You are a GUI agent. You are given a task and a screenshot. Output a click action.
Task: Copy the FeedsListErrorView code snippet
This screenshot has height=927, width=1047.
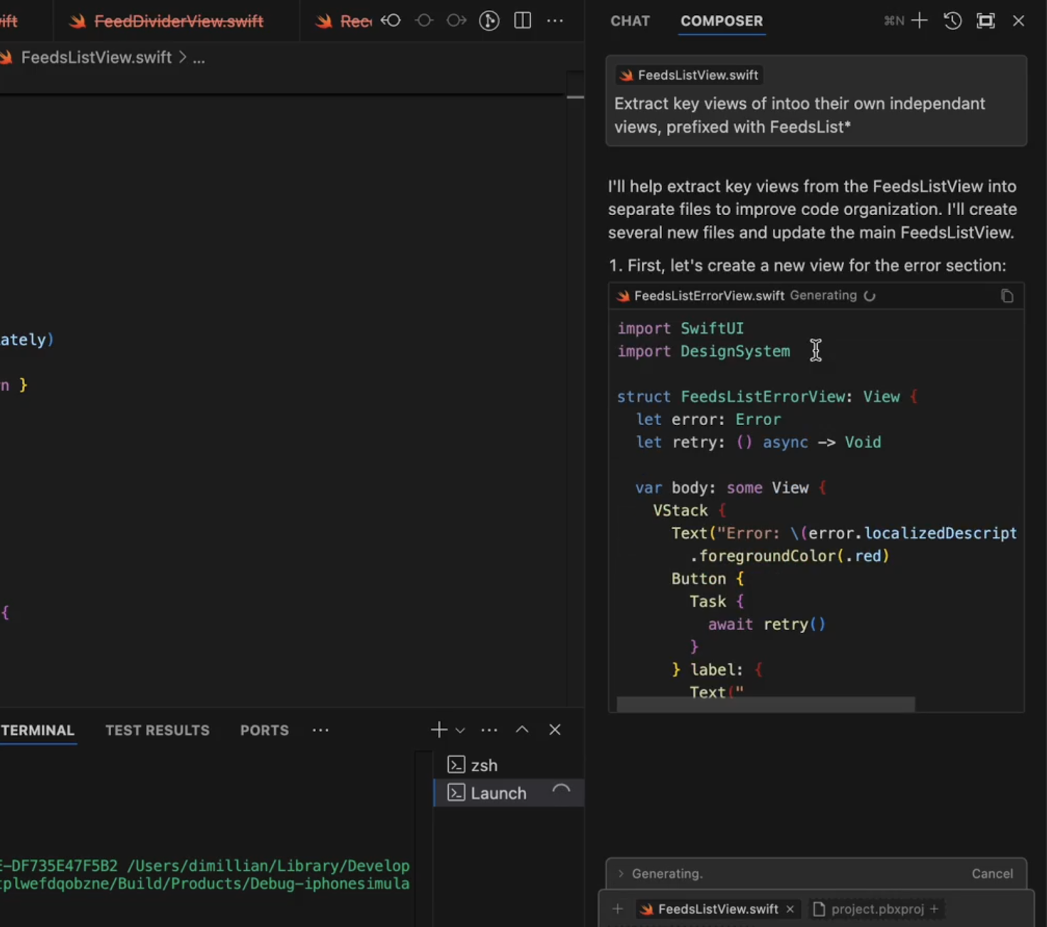point(1006,296)
